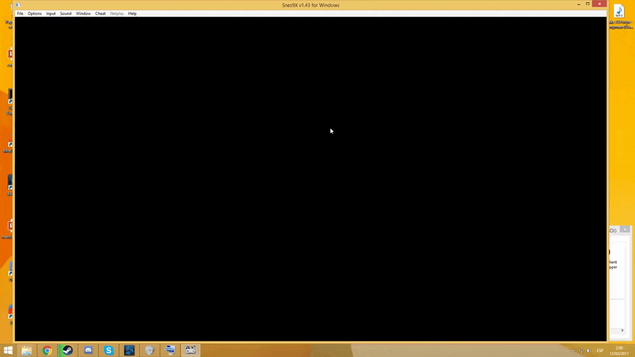
Task: Open the File menu
Action: (20, 13)
